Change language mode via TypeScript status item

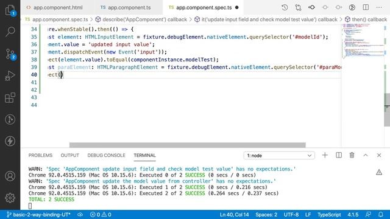tap(329, 215)
